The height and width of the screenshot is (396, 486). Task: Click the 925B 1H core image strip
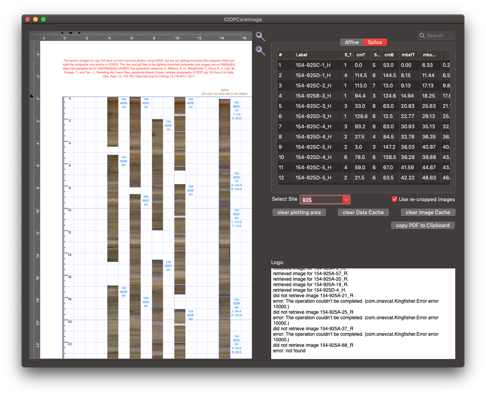pos(113,122)
